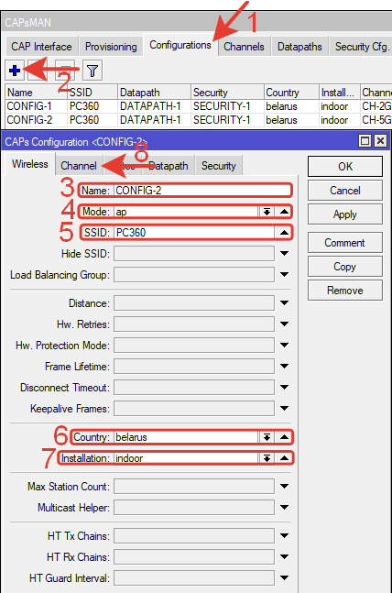Open the Country dropdown list
This screenshot has width=392, height=593.
(x=267, y=437)
